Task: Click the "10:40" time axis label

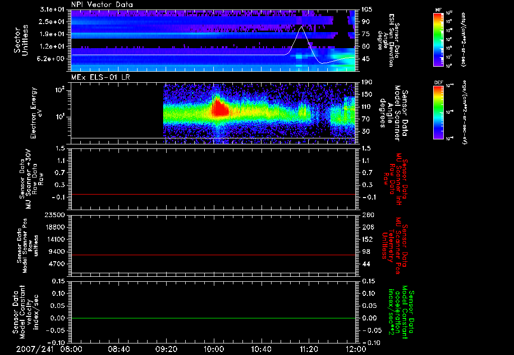Action: click(x=261, y=349)
